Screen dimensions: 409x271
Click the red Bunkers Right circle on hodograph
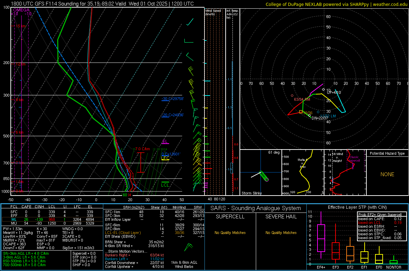click(x=292, y=96)
